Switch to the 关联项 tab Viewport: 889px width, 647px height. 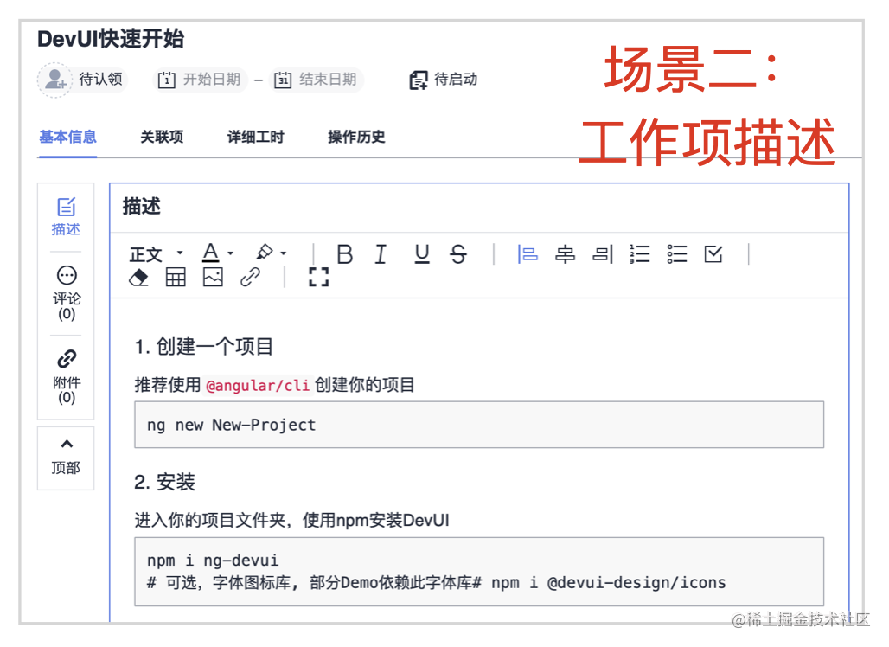point(162,137)
